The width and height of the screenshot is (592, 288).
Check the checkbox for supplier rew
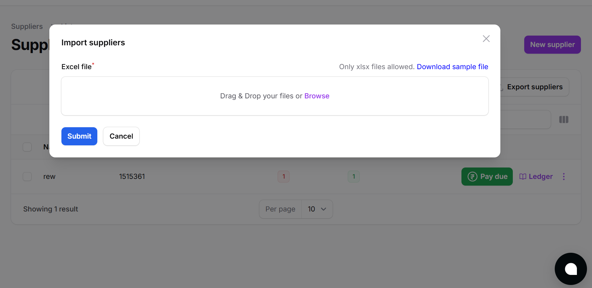[27, 177]
